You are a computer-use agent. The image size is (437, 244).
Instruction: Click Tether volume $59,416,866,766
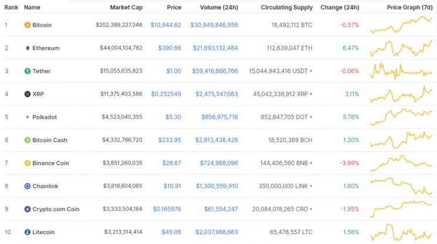click(215, 71)
